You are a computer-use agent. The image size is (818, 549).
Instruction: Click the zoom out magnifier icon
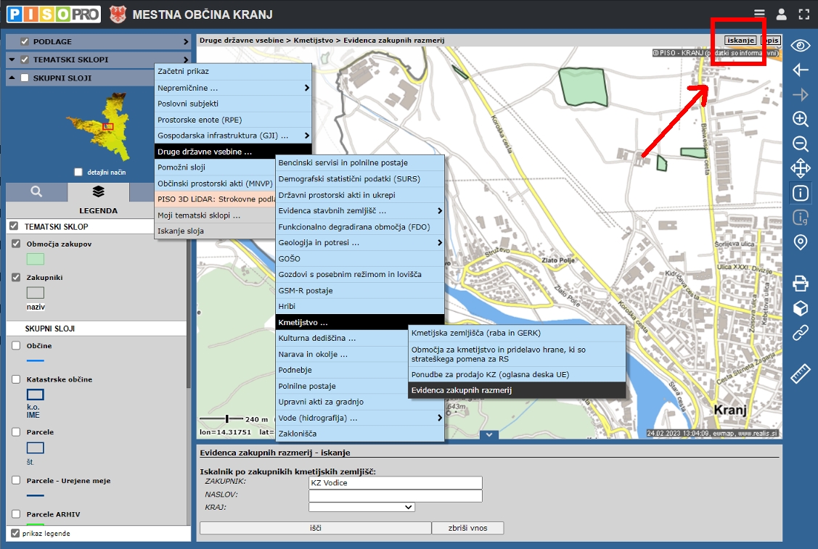click(x=800, y=144)
